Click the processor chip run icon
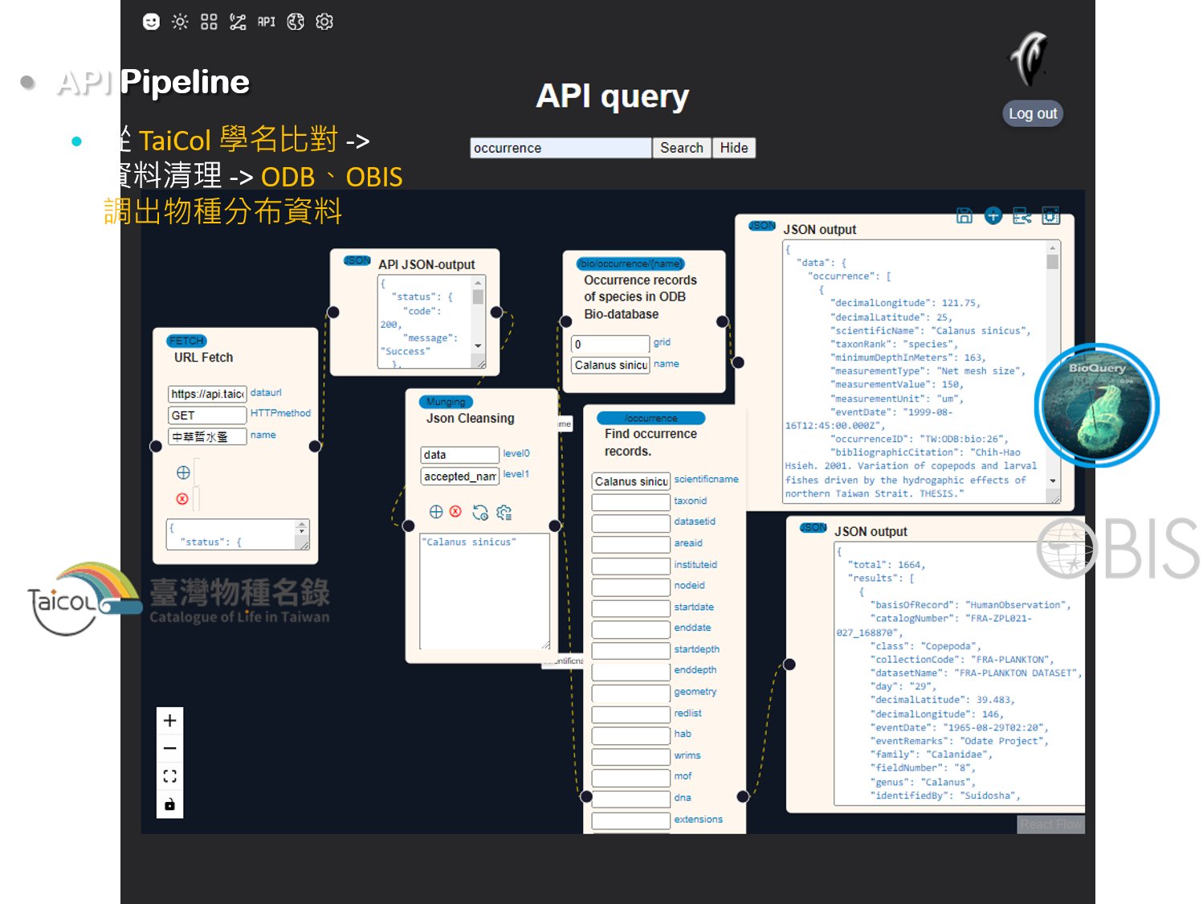Viewport: 1203px width, 904px height. click(1050, 215)
